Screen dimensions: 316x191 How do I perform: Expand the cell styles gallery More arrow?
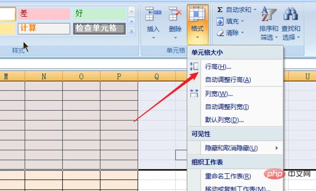(x=131, y=31)
